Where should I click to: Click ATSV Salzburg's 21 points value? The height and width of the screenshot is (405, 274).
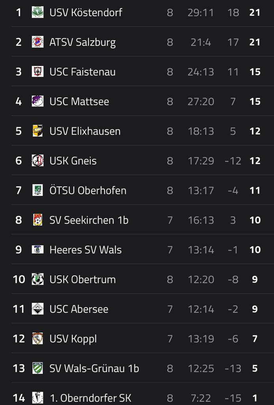pos(255,42)
